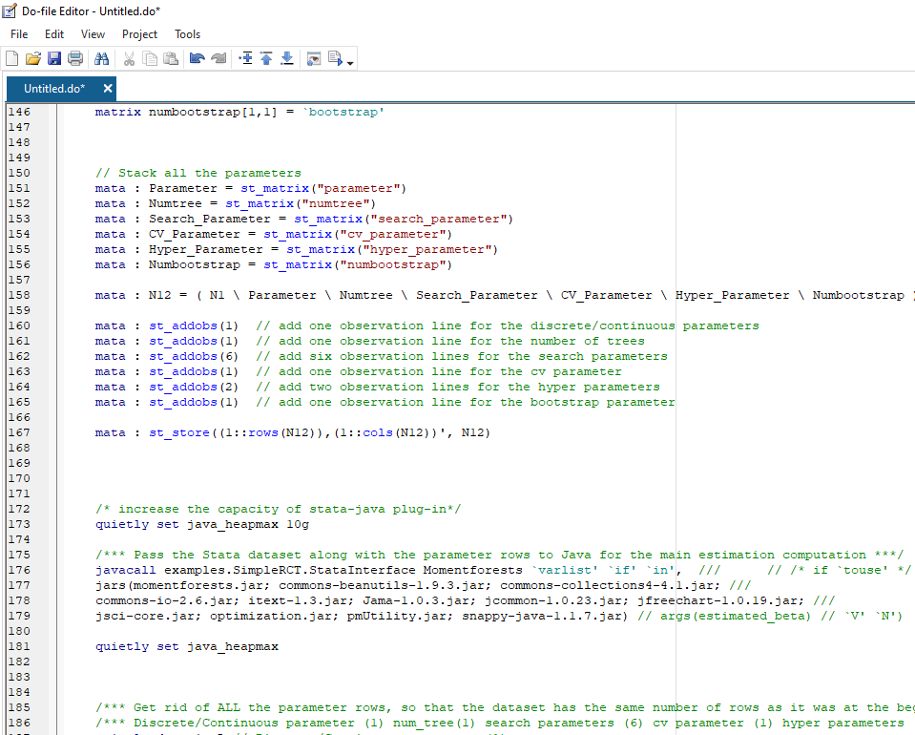Click st_addobs(6) on line 162
Viewport: 915px width, 735px height.
click(194, 356)
